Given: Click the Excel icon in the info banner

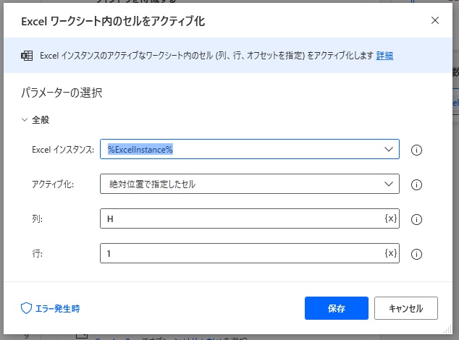Looking at the screenshot, I should pyautogui.click(x=27, y=56).
